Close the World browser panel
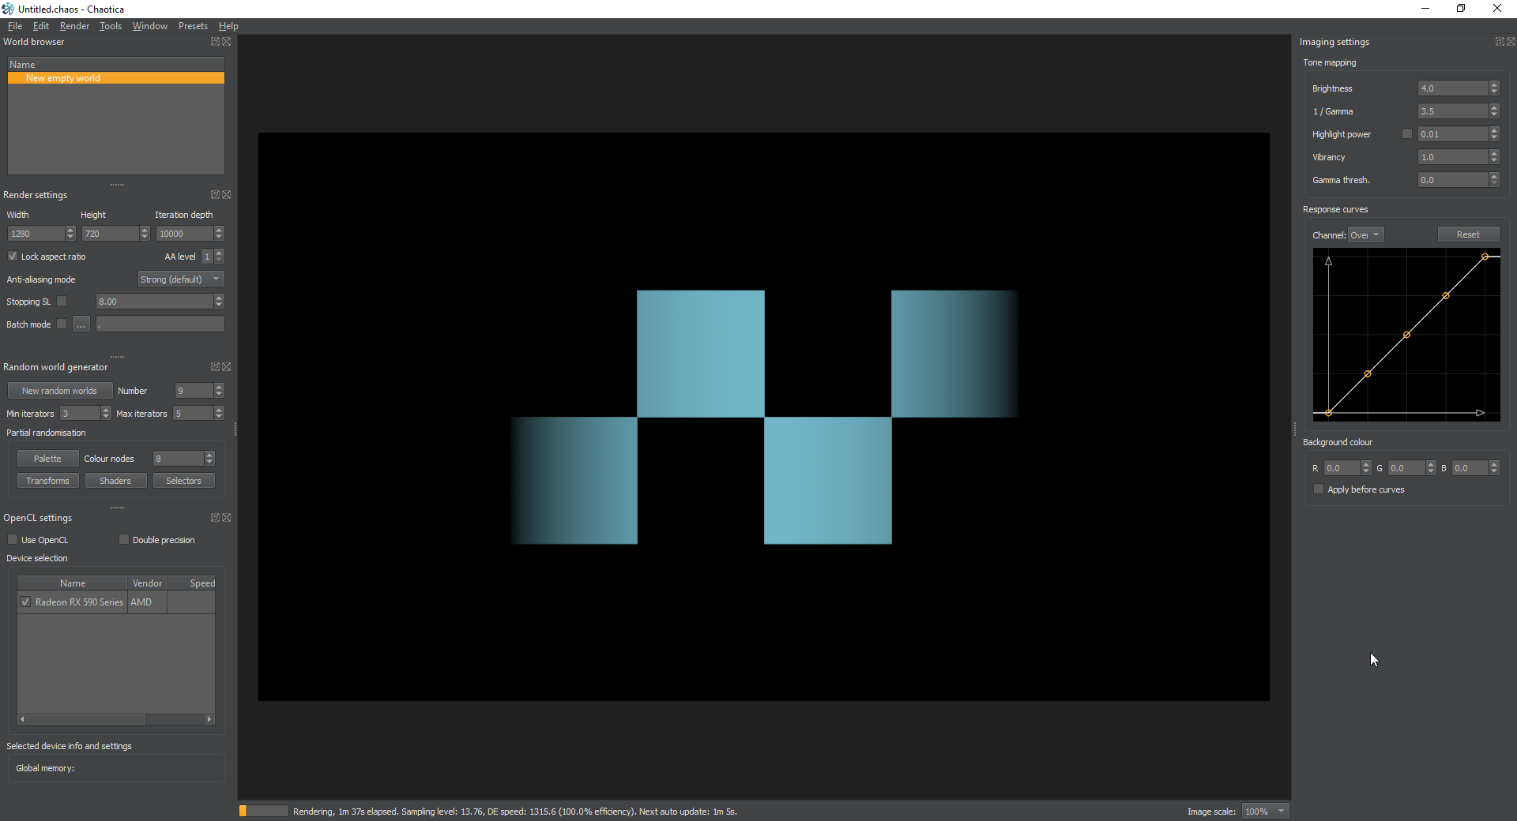This screenshot has height=821, width=1517. click(x=227, y=42)
